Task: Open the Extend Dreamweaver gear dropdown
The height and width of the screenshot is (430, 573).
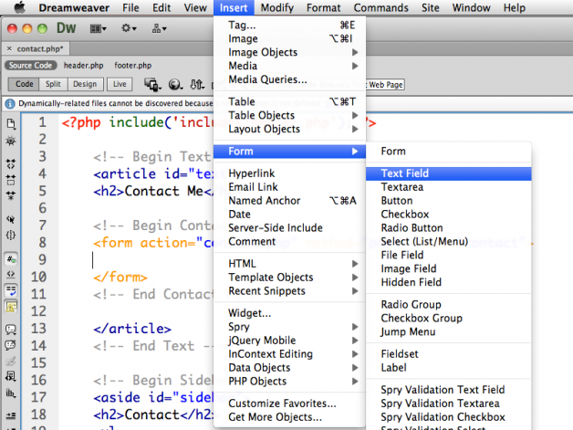Action: [x=129, y=28]
